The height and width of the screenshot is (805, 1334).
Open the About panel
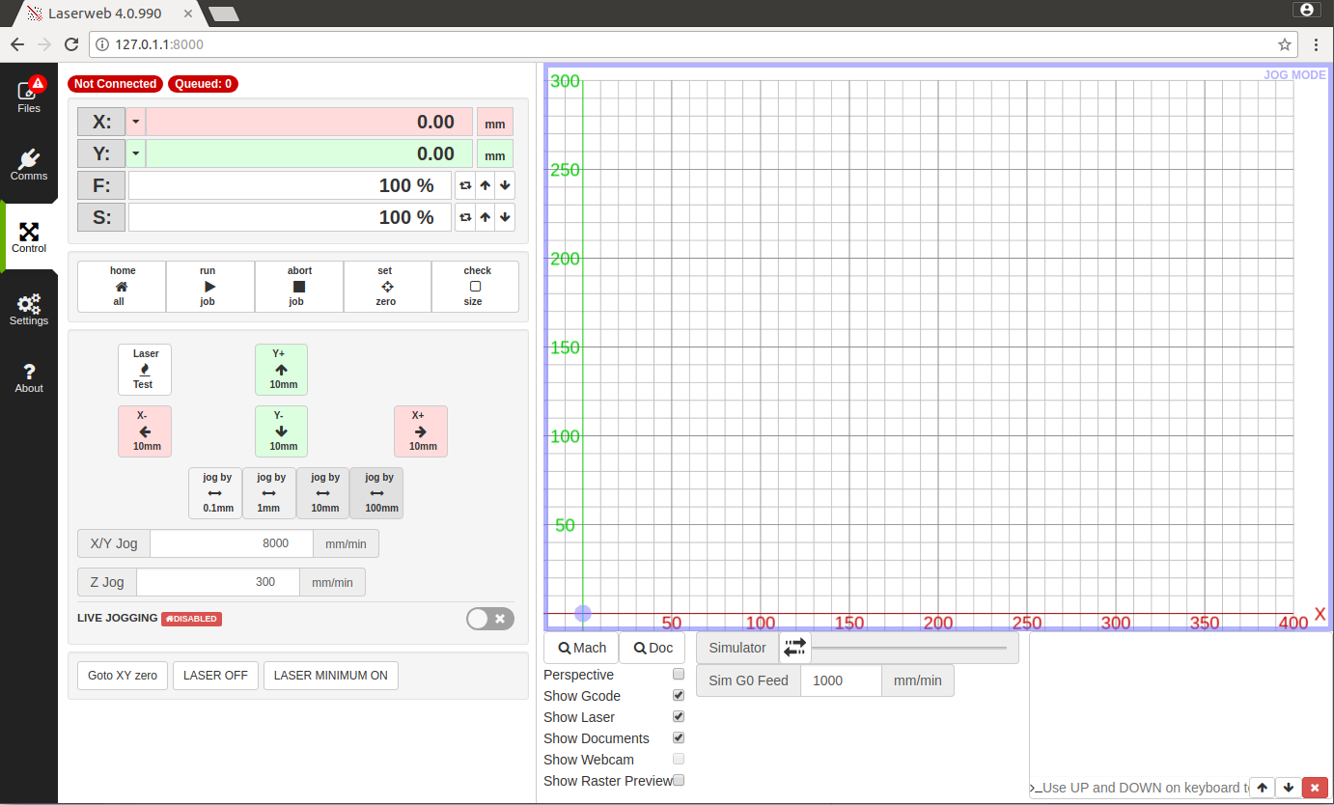click(x=29, y=377)
